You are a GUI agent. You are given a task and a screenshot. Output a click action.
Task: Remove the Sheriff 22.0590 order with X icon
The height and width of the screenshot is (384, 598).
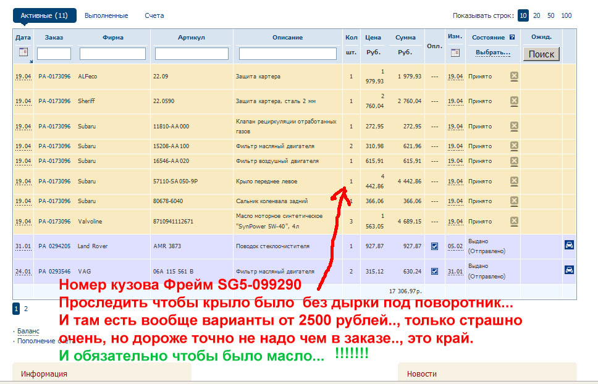pyautogui.click(x=514, y=101)
